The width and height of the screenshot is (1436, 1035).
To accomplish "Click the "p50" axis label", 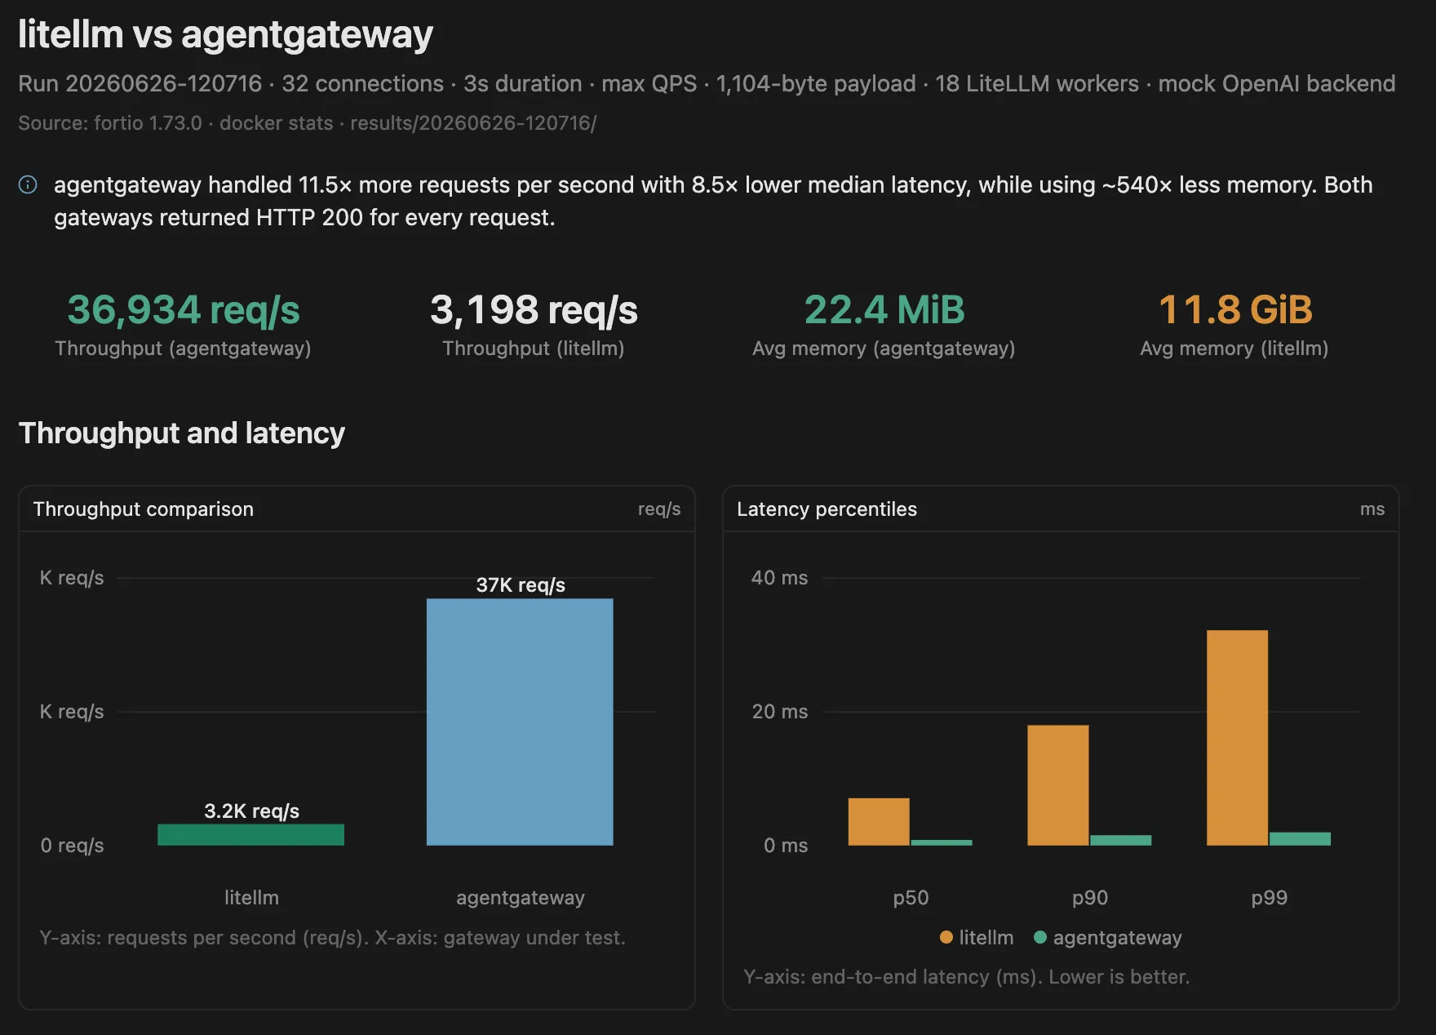I will click(x=911, y=898).
